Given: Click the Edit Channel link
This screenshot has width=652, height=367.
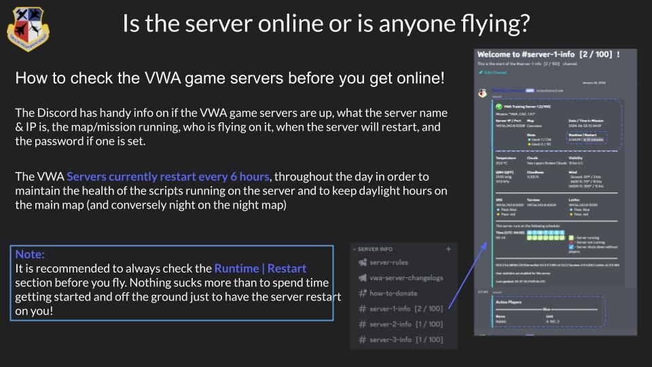Looking at the screenshot, I should (x=496, y=73).
